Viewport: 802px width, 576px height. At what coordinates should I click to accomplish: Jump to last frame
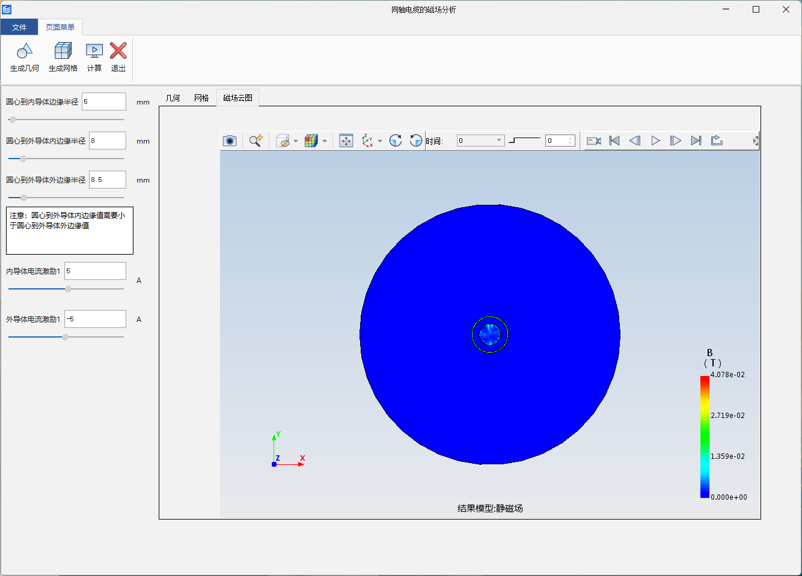pyautogui.click(x=696, y=141)
